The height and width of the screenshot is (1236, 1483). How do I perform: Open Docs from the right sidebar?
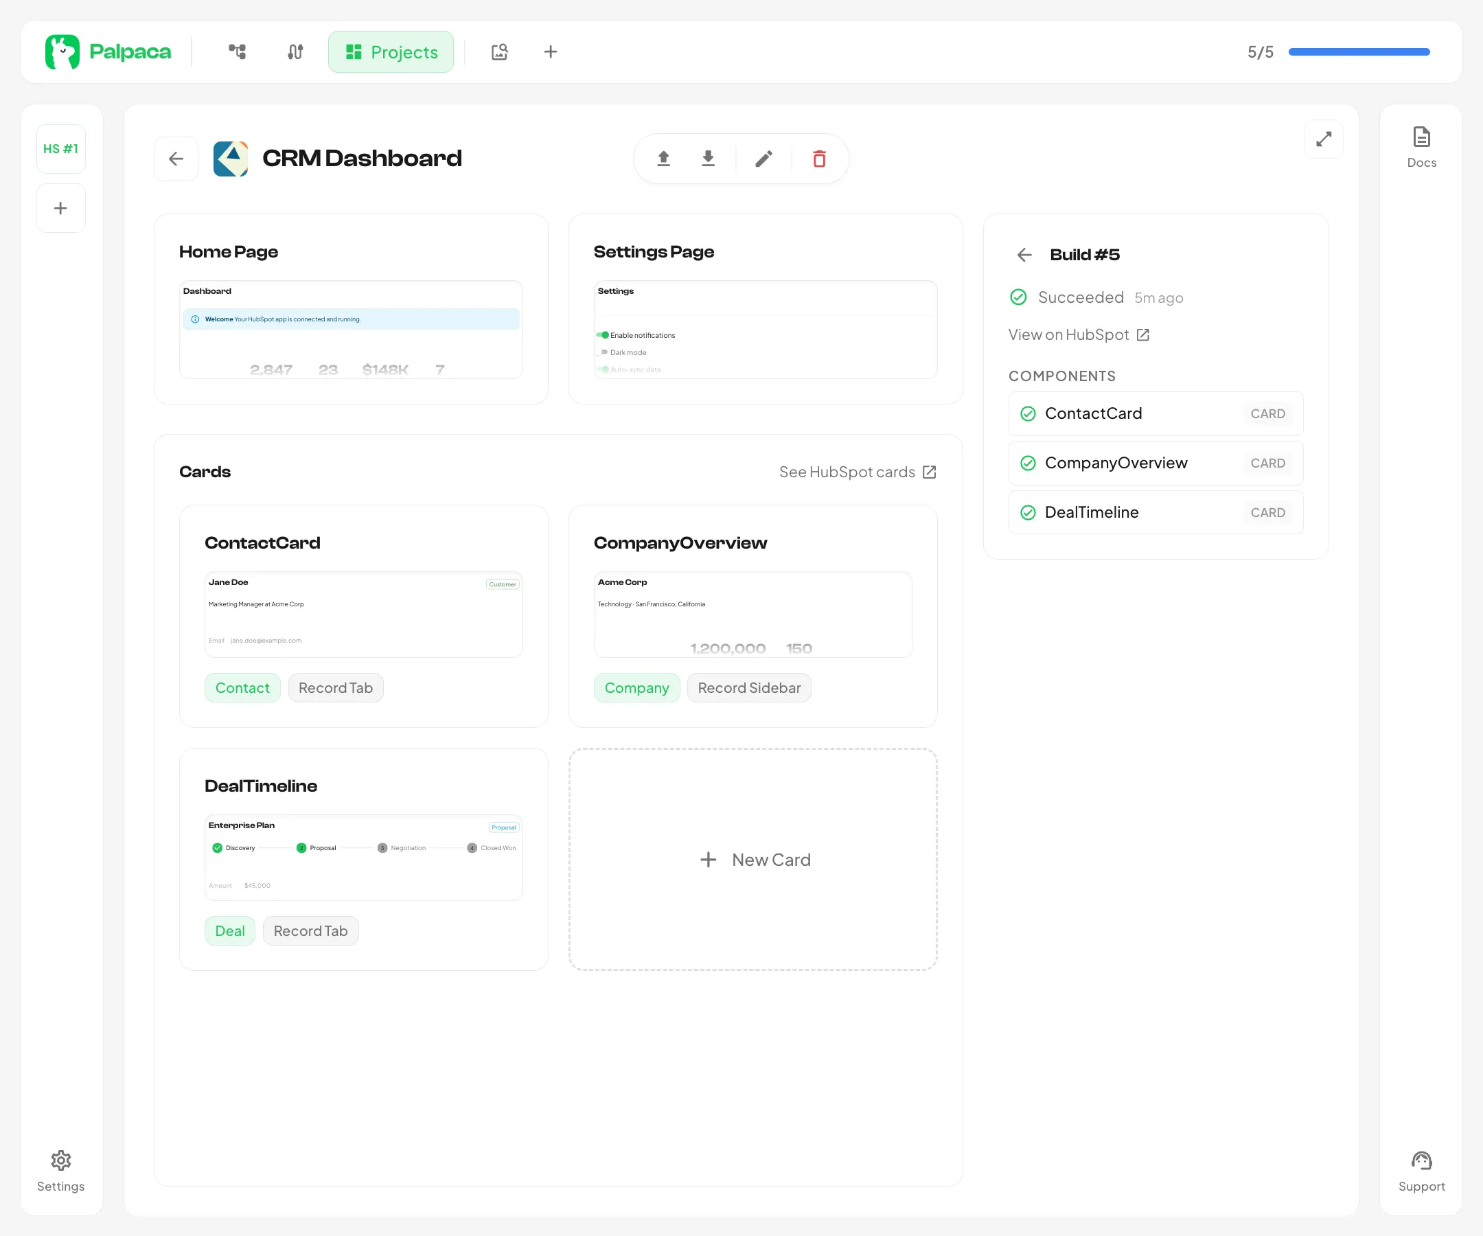1421,145
